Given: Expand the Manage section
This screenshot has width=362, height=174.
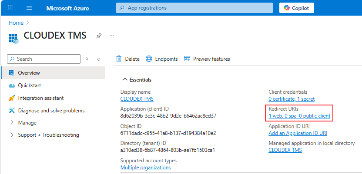Looking at the screenshot, I should pyautogui.click(x=27, y=123).
